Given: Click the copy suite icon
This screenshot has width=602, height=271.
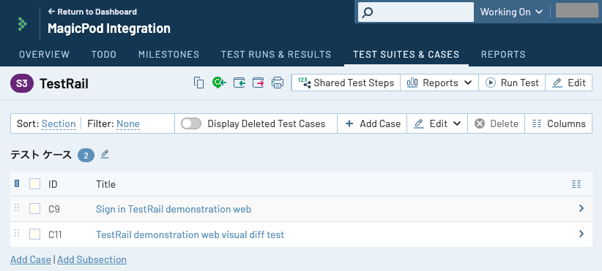Looking at the screenshot, I should (198, 83).
